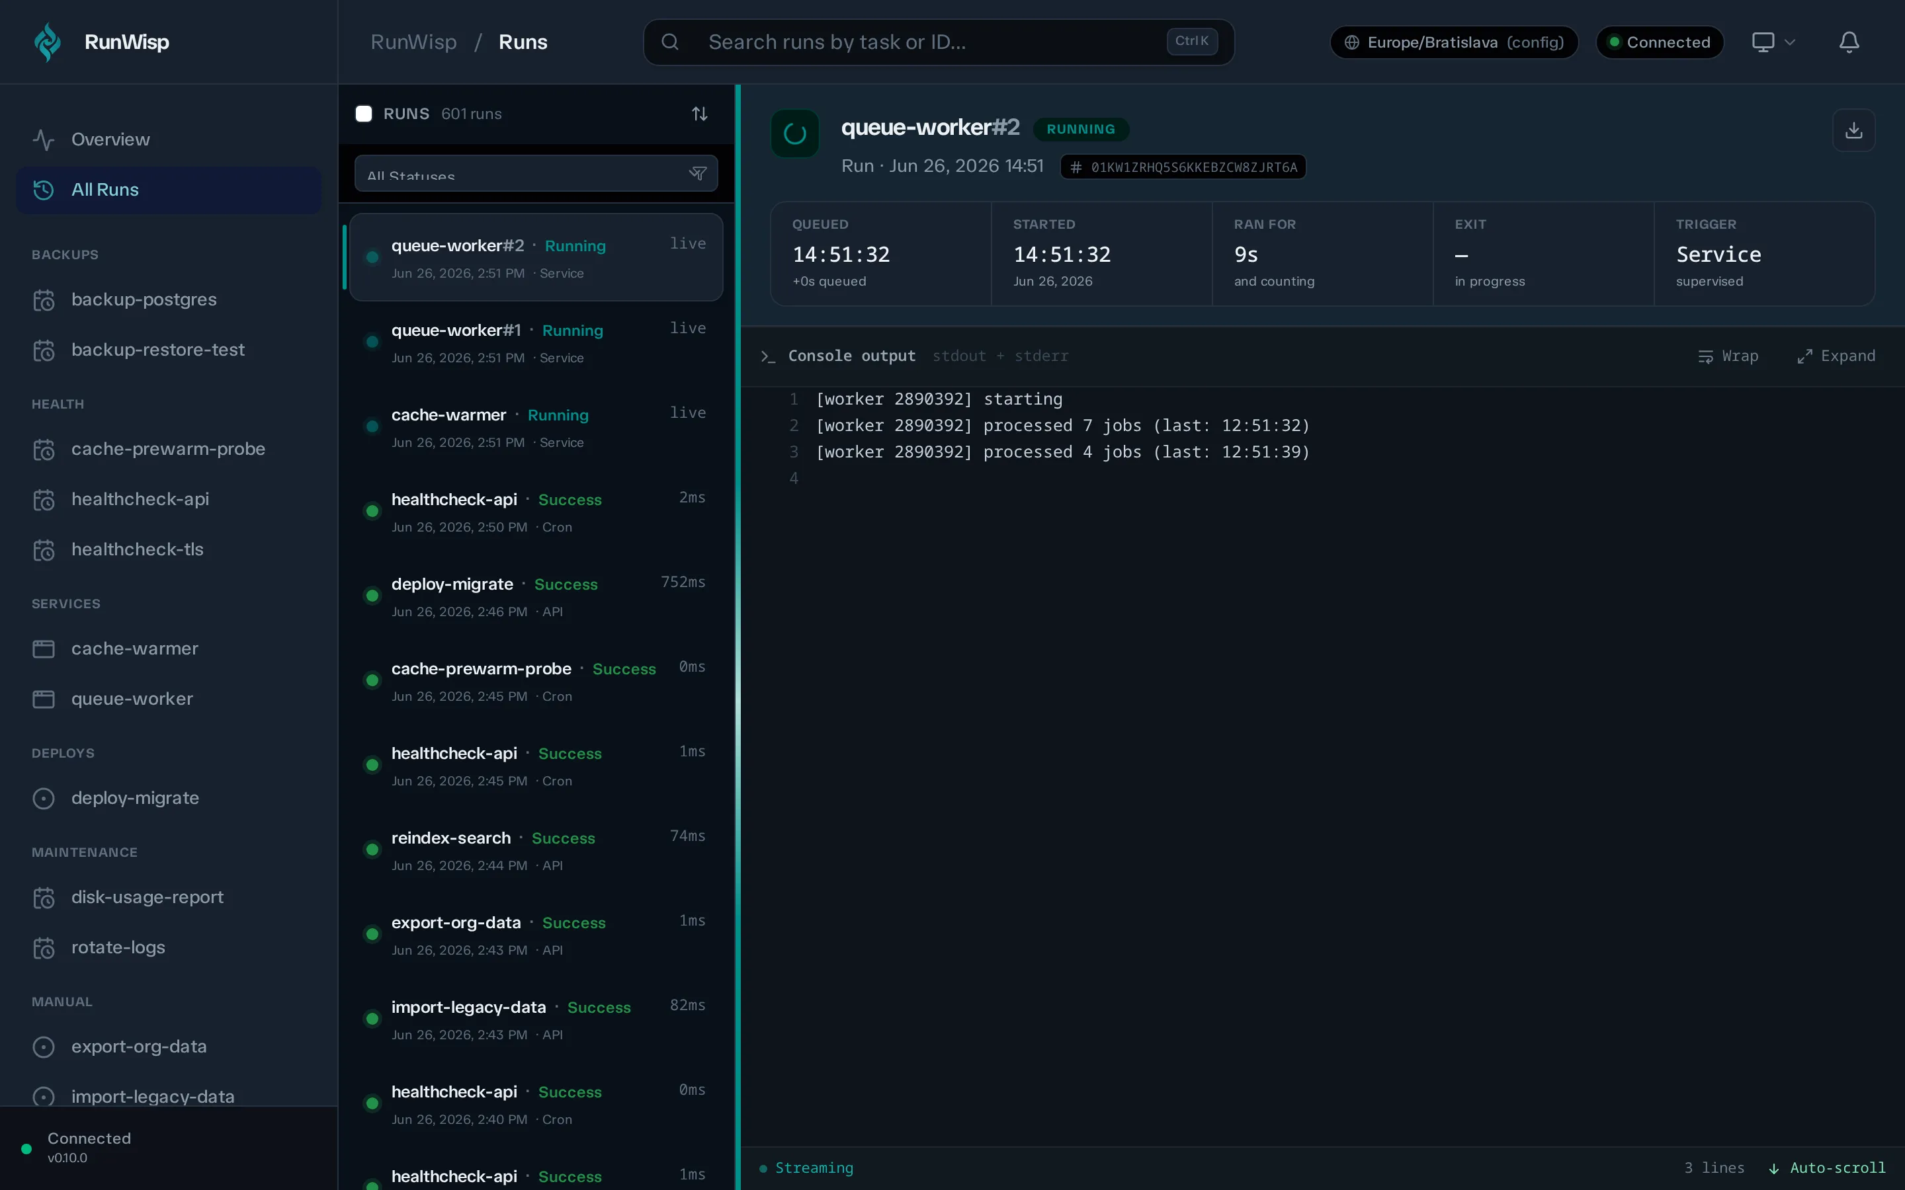Click the All Runs history icon
The image size is (1905, 1190).
[44, 190]
